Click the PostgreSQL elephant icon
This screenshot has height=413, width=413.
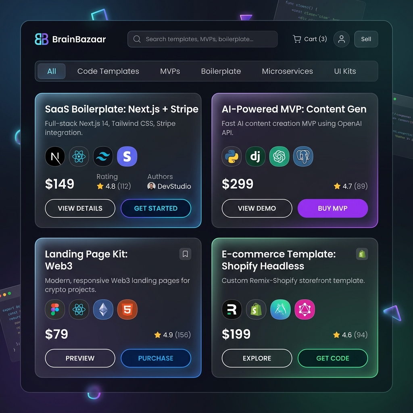point(303,156)
